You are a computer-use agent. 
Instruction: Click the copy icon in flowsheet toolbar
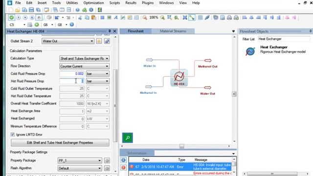pyautogui.click(x=87, y=18)
